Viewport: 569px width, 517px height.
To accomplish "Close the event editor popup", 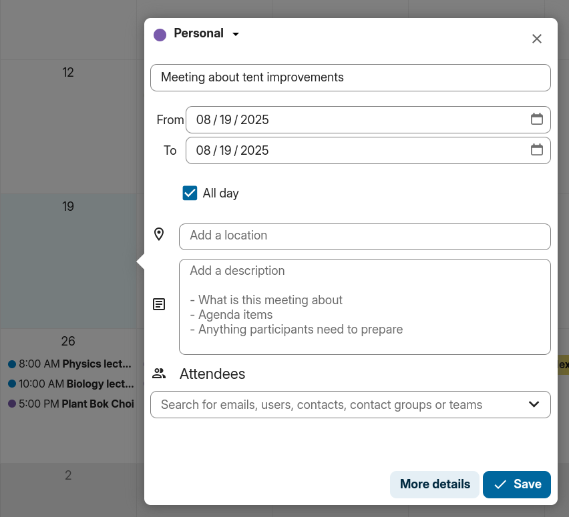I will [x=536, y=39].
